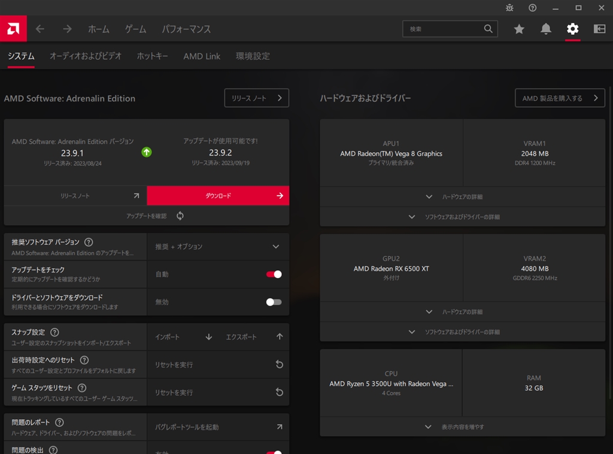Show help for ゲーム スタッツをリセット
This screenshot has height=454, width=613.
click(x=81, y=388)
